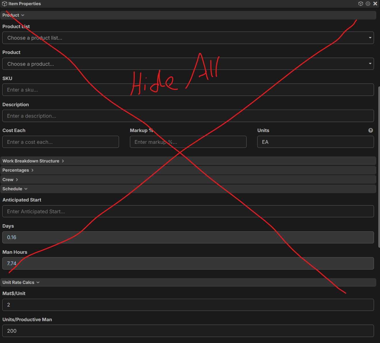
Task: Select the Markup % input field
Action: point(188,142)
